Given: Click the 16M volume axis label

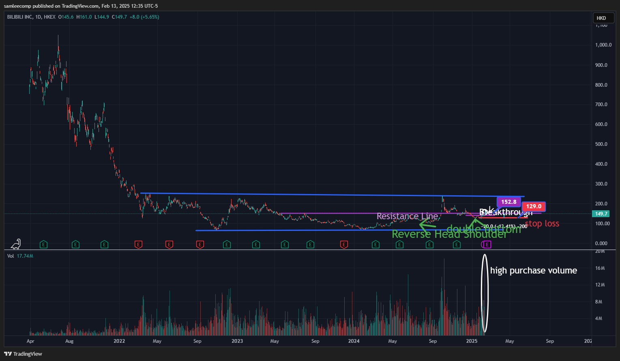Looking at the screenshot, I should click(x=600, y=268).
